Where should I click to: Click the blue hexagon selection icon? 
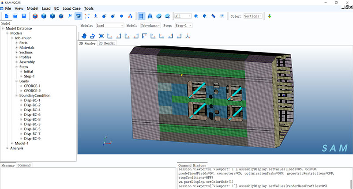pyautogui.click(x=205, y=16)
